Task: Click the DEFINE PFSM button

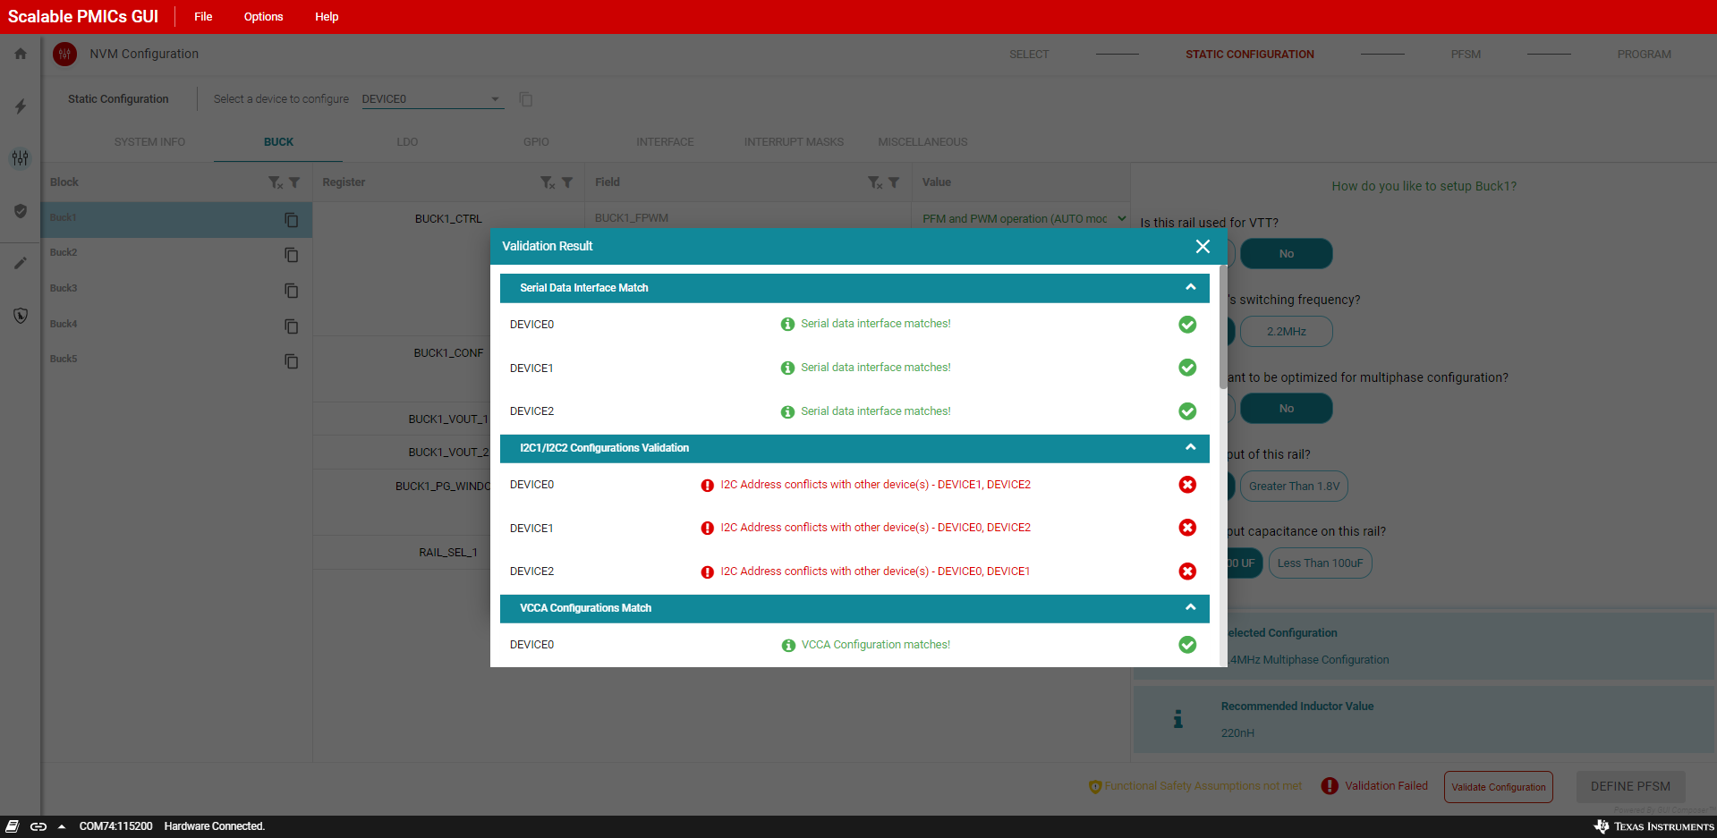Action: pos(1629,787)
